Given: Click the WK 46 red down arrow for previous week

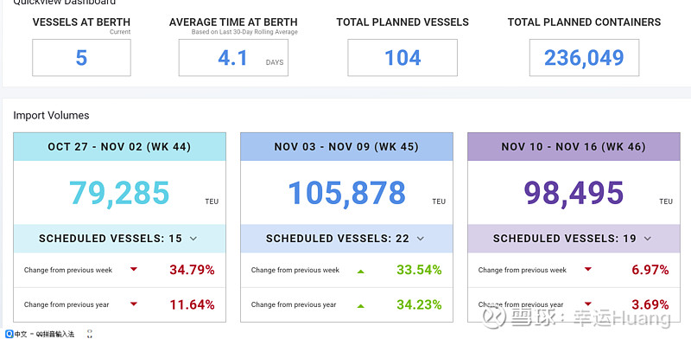Looking at the screenshot, I should (x=588, y=269).
